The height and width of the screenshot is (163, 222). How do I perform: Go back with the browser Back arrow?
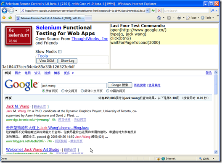click(x=5, y=11)
